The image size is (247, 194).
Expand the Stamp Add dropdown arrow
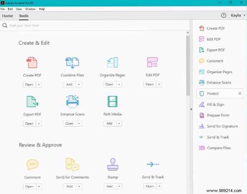click(x=119, y=186)
